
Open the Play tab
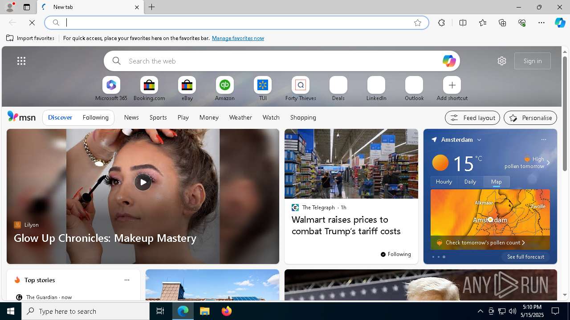tap(183, 117)
